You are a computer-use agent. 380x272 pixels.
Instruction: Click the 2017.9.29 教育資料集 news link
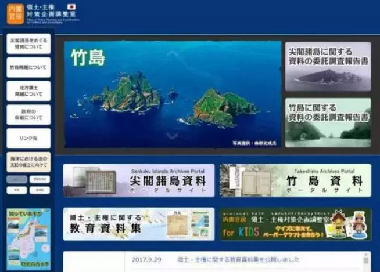238,259
